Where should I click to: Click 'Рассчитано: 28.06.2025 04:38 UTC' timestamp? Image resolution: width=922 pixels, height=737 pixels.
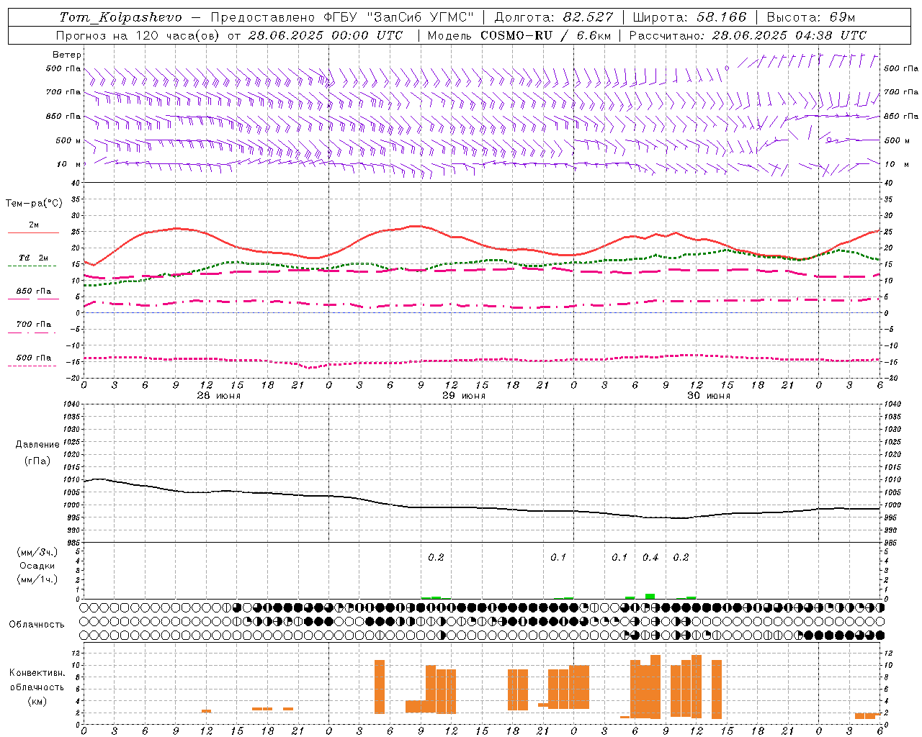pyautogui.click(x=748, y=35)
